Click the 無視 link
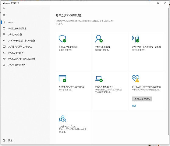Image resolution: width=170 pixels, height=146 pixels. [x=134, y=106]
